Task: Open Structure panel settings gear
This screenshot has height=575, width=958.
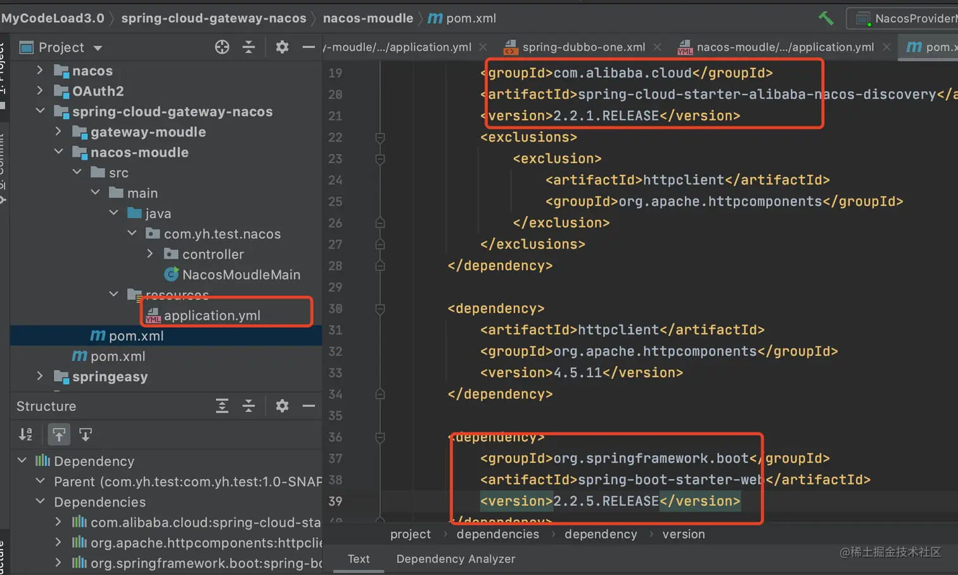Action: [282, 406]
